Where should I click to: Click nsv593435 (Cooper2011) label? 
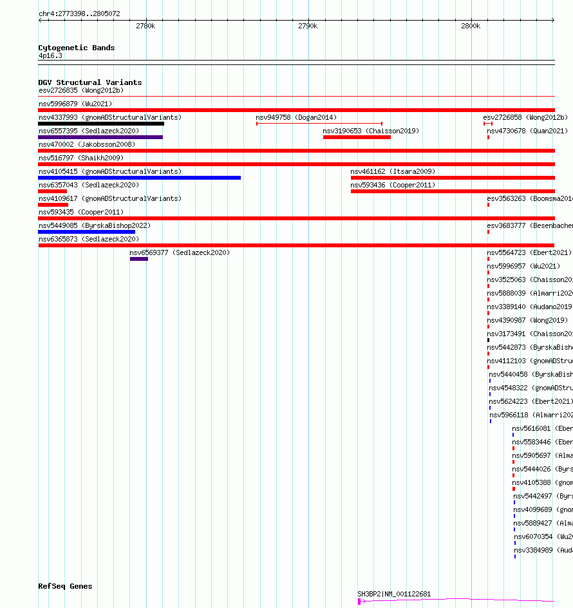click(81, 213)
